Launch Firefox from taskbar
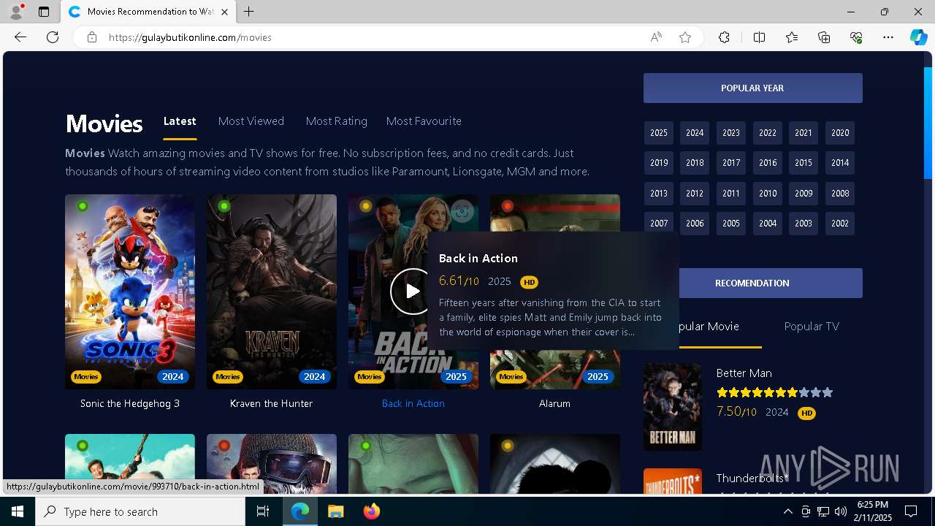Image resolution: width=935 pixels, height=526 pixels. click(x=371, y=511)
